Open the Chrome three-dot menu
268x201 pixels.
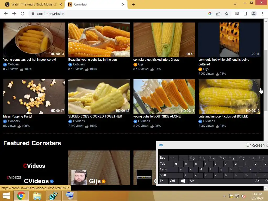[x=262, y=14]
